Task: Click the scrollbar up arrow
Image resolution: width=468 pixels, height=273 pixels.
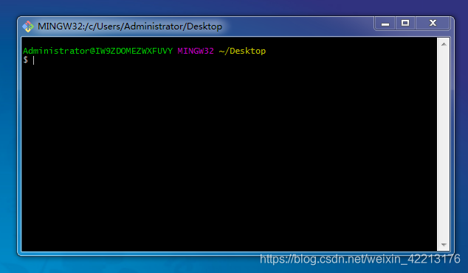Action: pyautogui.click(x=444, y=44)
